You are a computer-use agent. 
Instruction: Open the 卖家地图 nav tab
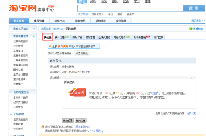(80, 21)
